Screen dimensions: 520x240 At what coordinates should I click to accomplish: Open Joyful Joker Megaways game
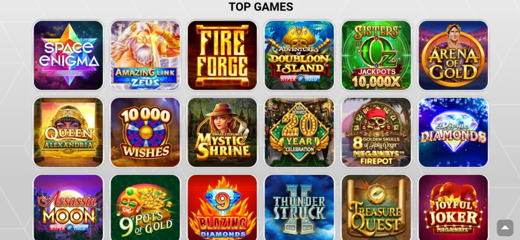pos(453,207)
